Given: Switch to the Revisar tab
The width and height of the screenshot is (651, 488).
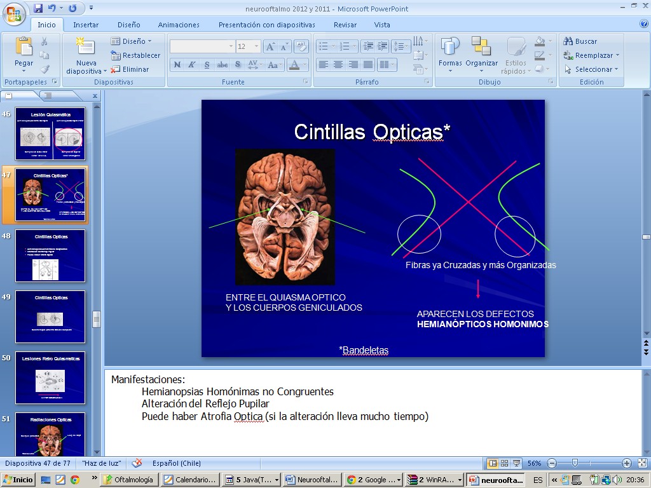Looking at the screenshot, I should pos(345,25).
